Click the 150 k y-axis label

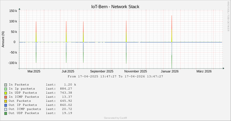(x=13, y=11)
